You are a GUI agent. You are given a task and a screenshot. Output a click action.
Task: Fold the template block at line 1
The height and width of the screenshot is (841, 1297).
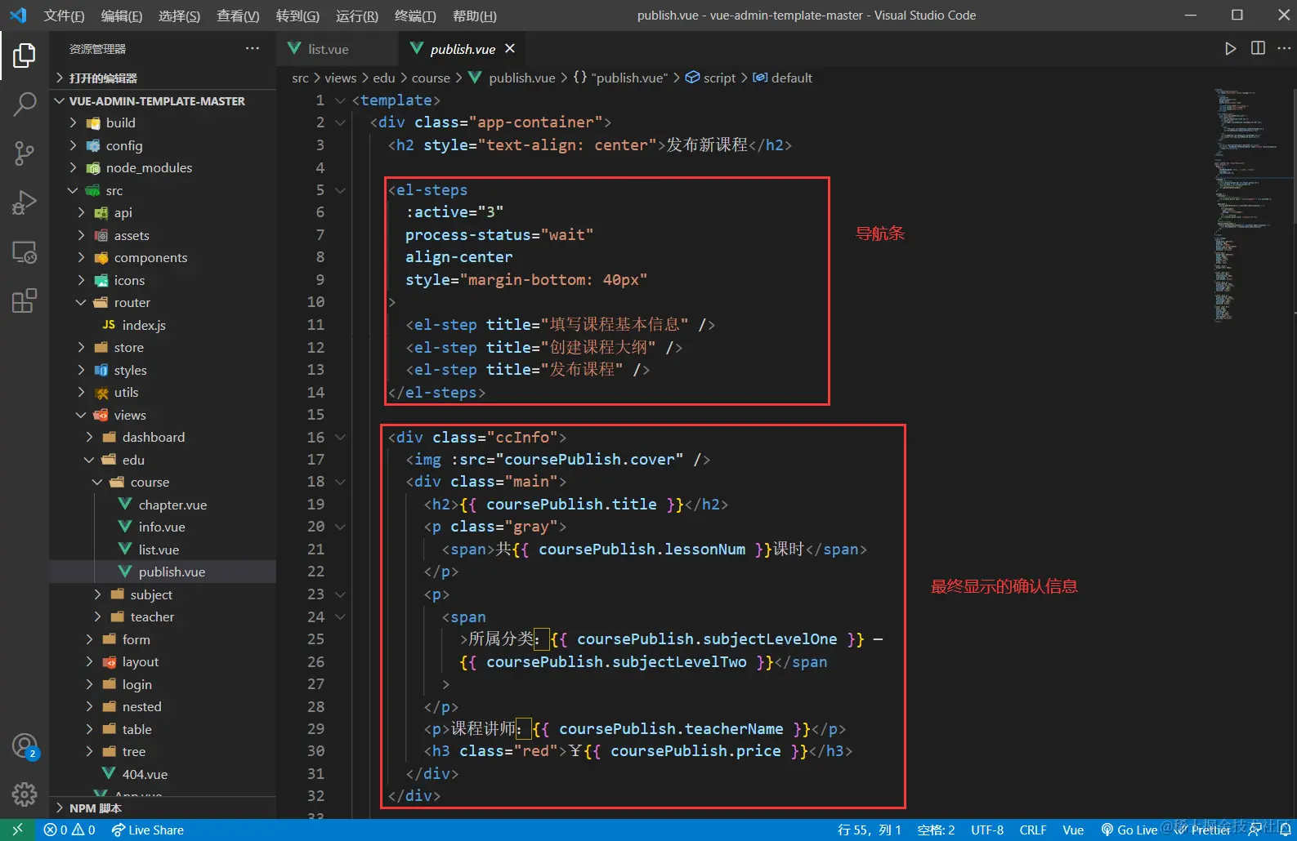pyautogui.click(x=340, y=100)
